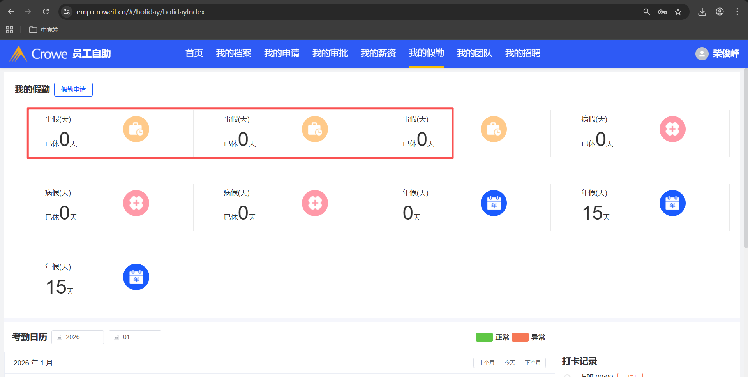Select the active 我的假勤 tab
The height and width of the screenshot is (377, 748).
click(x=427, y=53)
